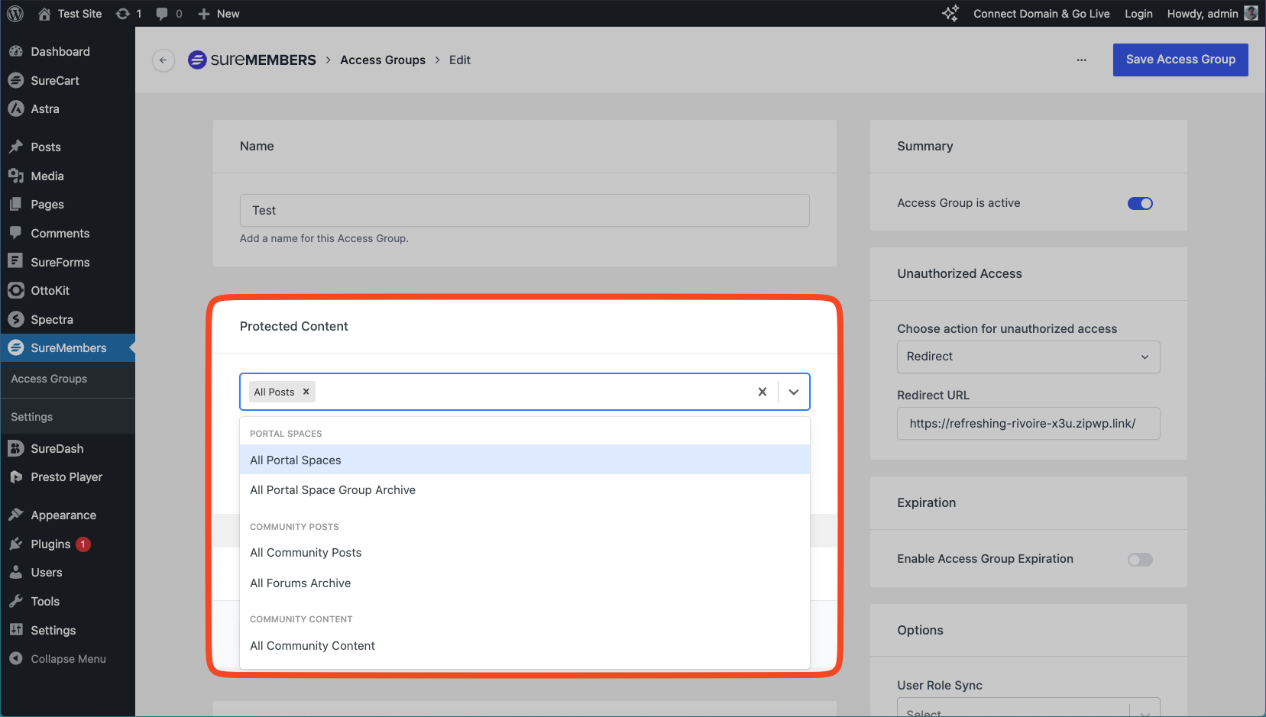
Task: Click the Media sidebar icon
Action: (15, 176)
